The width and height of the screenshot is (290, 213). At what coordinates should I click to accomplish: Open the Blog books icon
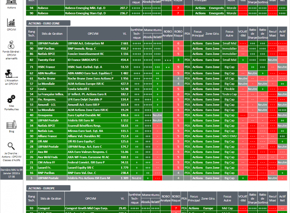[x=12, y=124]
